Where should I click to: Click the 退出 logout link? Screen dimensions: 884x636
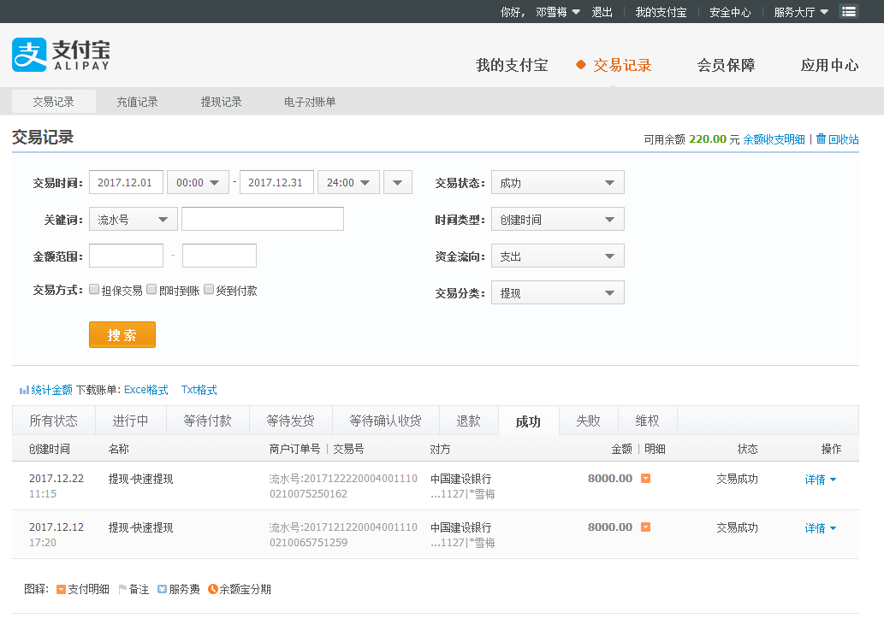[602, 12]
